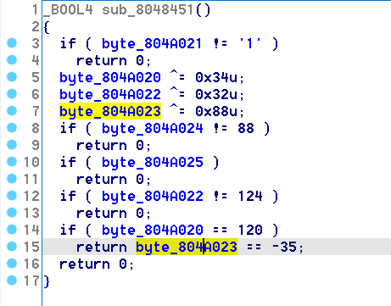Select the 'return 0;' statement on line 9
391x306 pixels.
click(114, 146)
